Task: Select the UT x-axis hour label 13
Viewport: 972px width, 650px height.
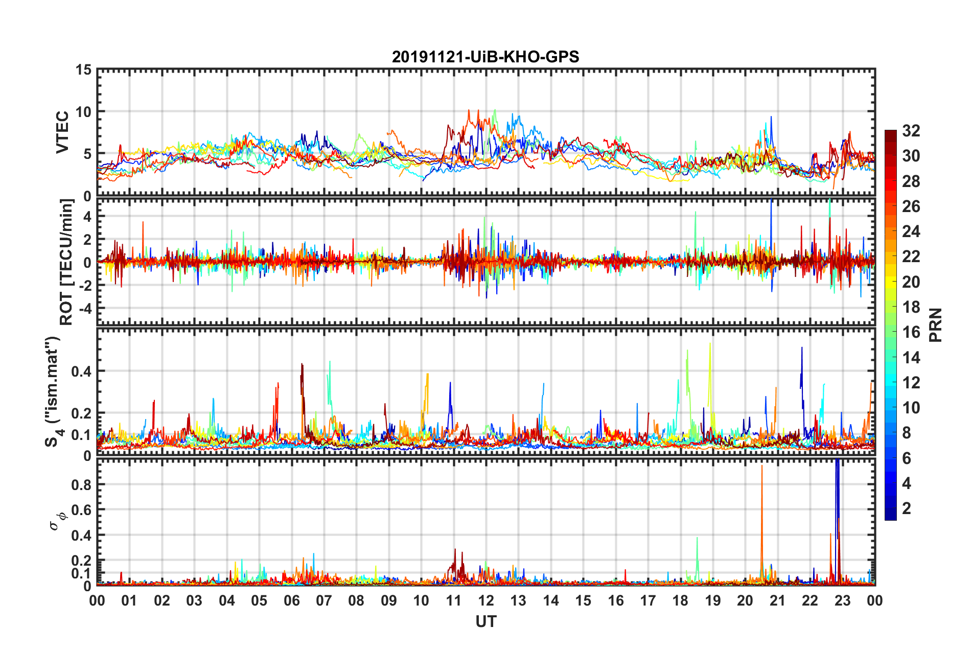Action: [518, 600]
